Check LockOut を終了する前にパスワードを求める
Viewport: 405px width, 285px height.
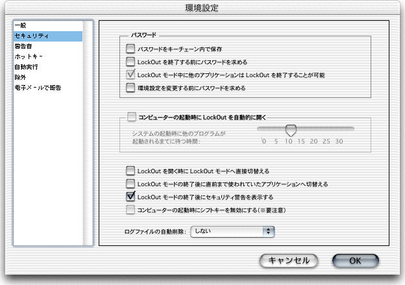[x=130, y=62]
